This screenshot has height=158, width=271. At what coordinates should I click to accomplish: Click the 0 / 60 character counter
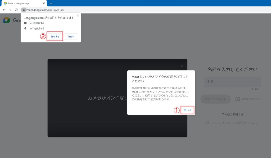point(255,89)
